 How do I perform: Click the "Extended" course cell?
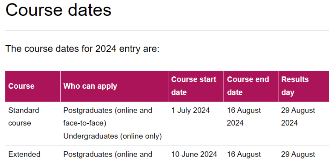24,154
